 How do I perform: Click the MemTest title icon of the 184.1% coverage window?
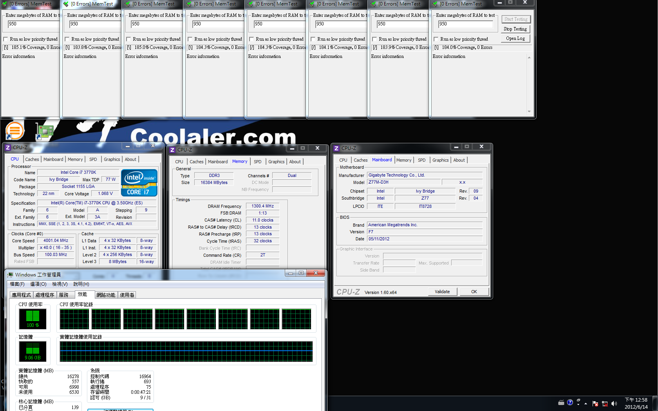[312, 4]
